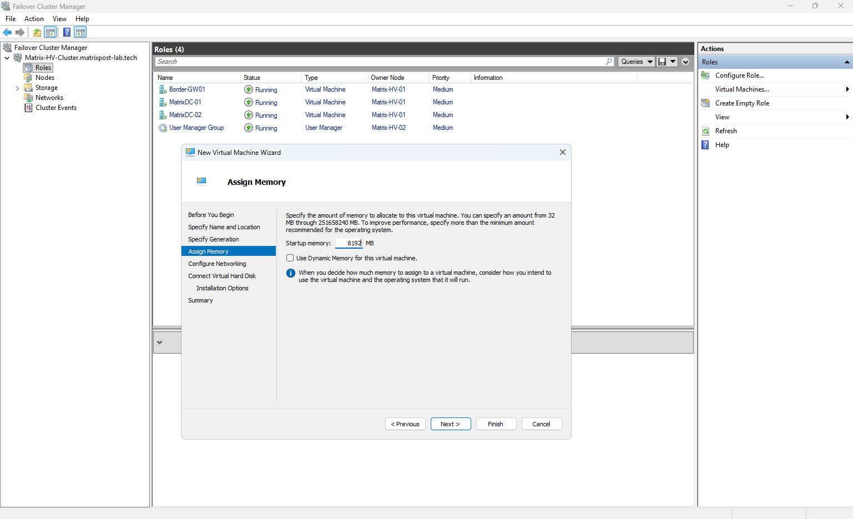
Task: Click the magnifier icon in the Roles search box
Action: tap(609, 62)
